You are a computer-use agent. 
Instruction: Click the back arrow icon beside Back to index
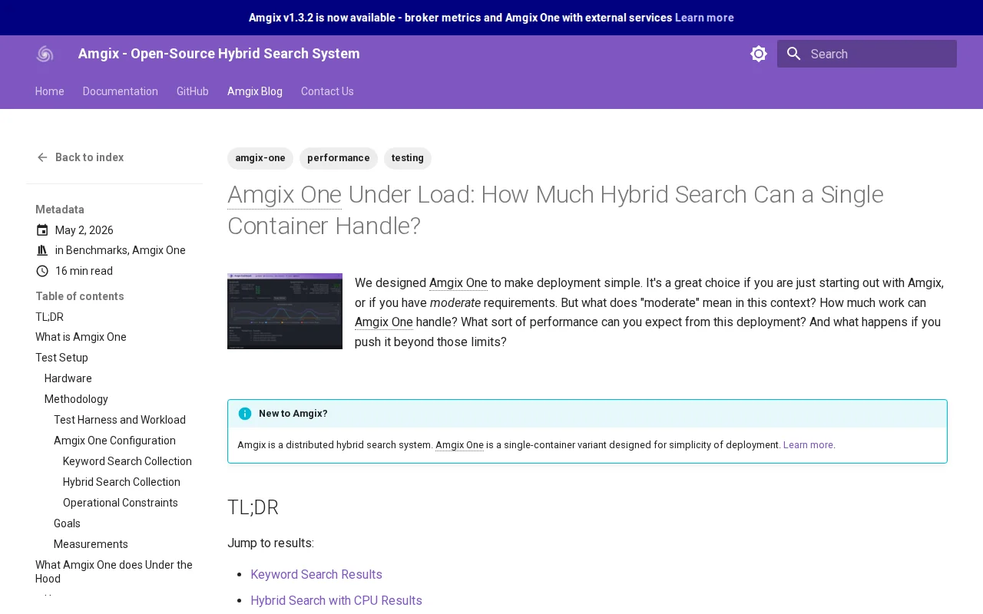point(42,157)
